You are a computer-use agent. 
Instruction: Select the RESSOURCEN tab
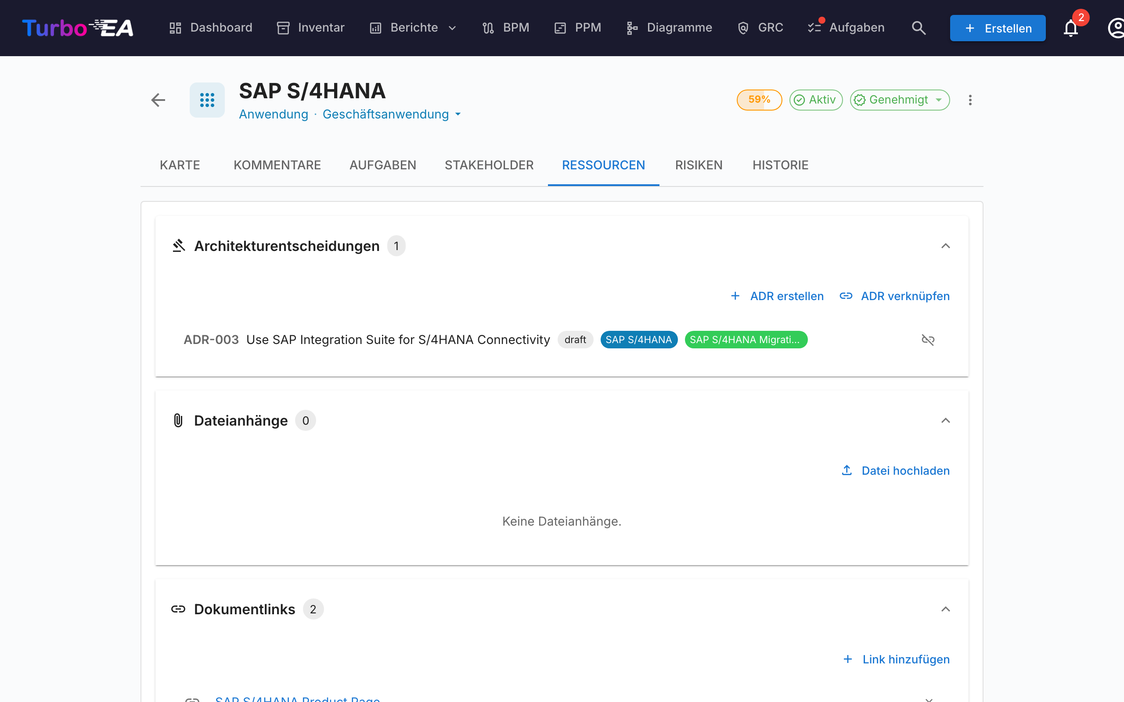[603, 165]
